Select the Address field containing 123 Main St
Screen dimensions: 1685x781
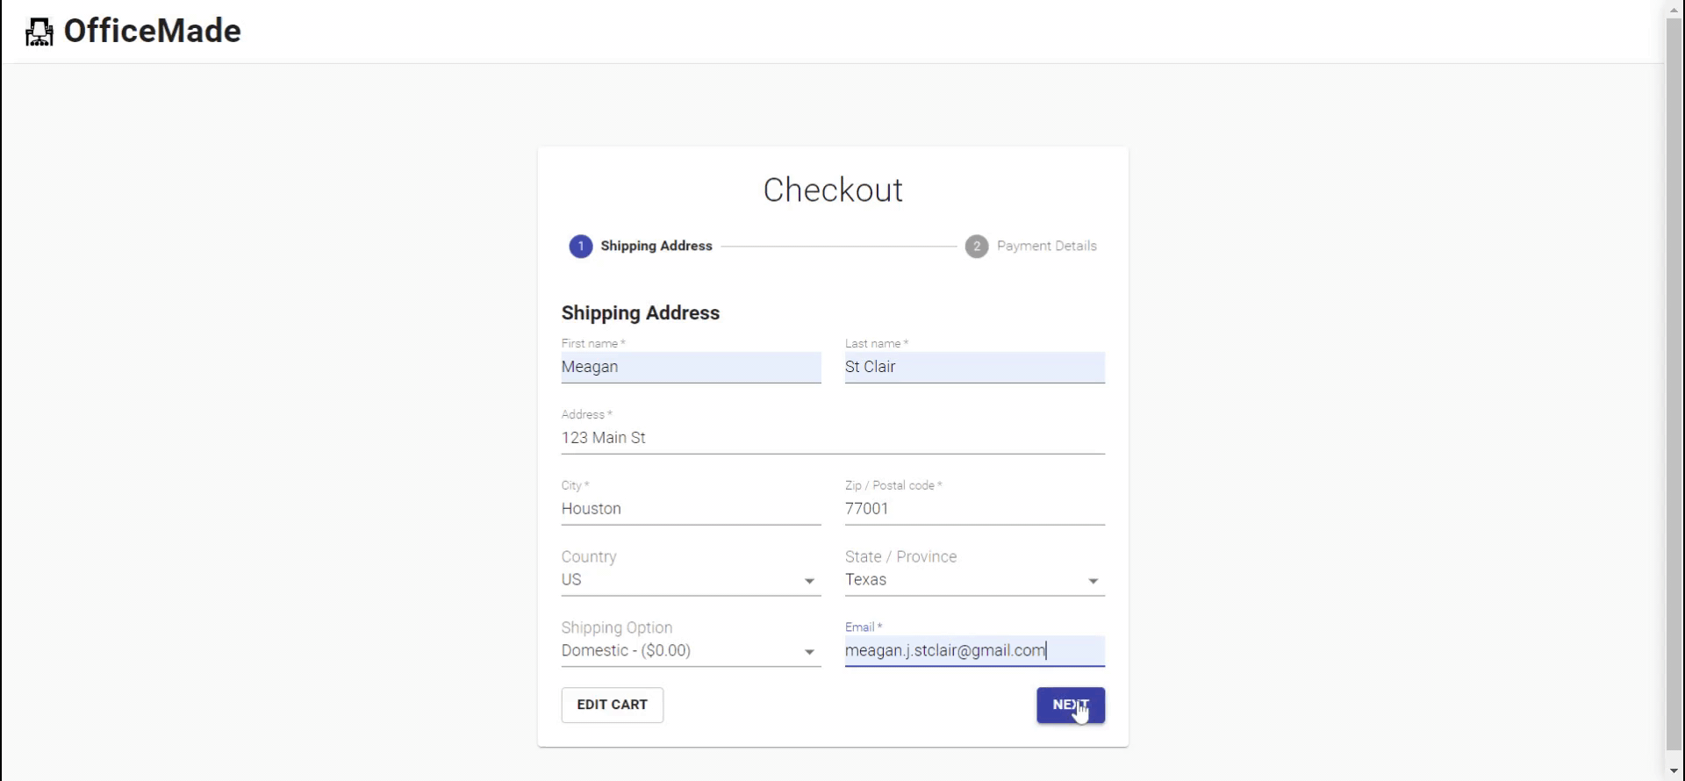tap(832, 438)
